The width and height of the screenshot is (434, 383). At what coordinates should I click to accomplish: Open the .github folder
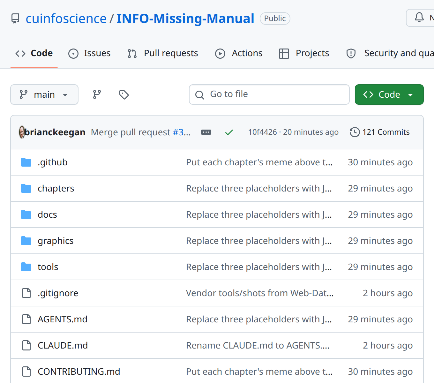point(53,162)
